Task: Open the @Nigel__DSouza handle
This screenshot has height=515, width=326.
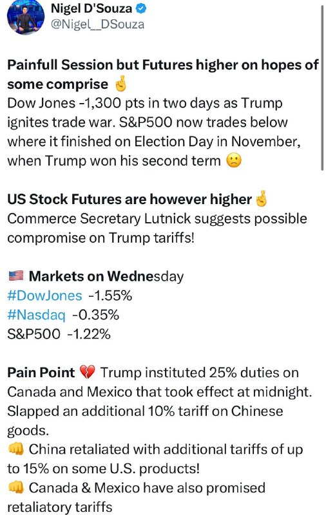Action: click(x=97, y=24)
